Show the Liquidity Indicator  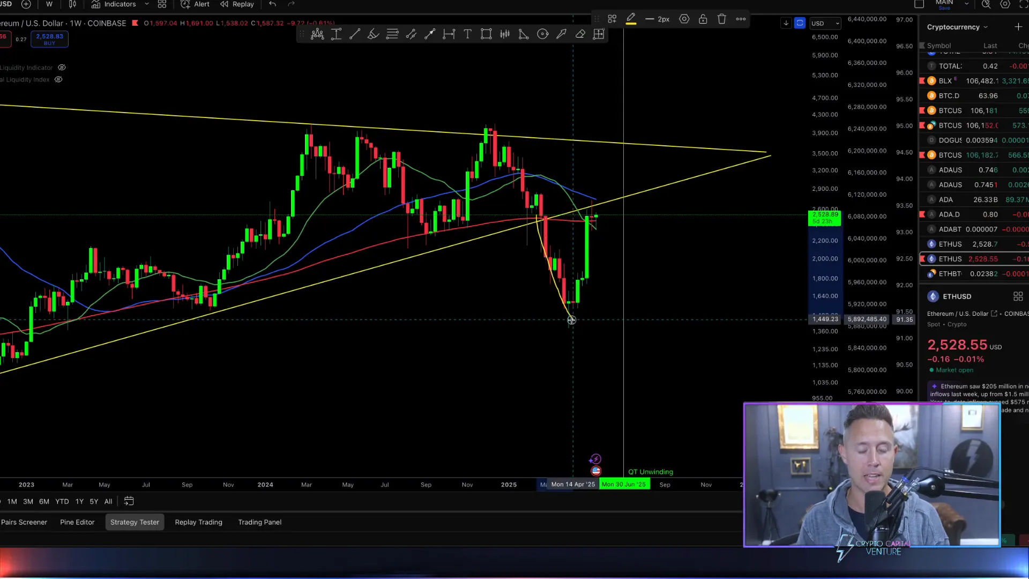click(x=62, y=68)
